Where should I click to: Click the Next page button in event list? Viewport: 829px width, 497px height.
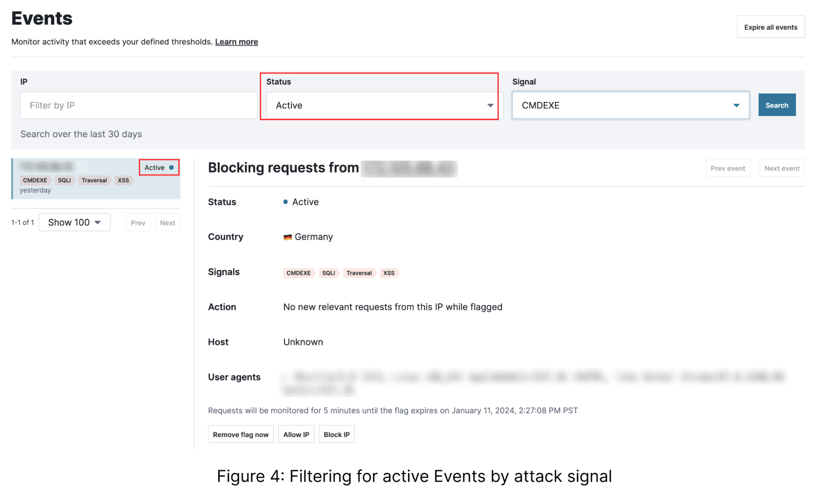tap(167, 222)
